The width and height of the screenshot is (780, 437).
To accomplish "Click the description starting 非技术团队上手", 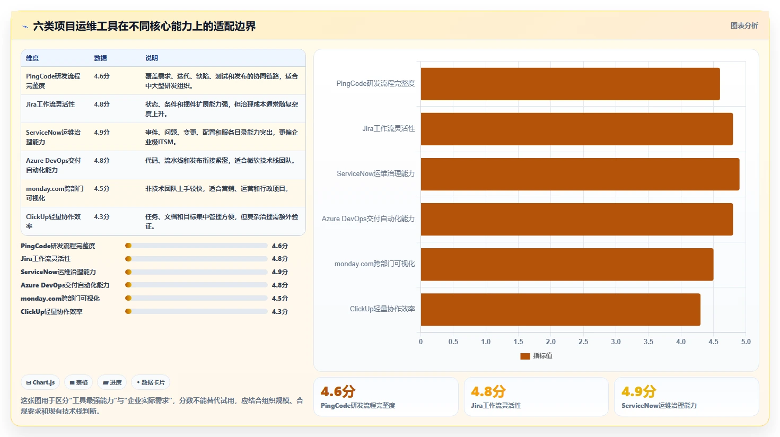I will pyautogui.click(x=217, y=188).
